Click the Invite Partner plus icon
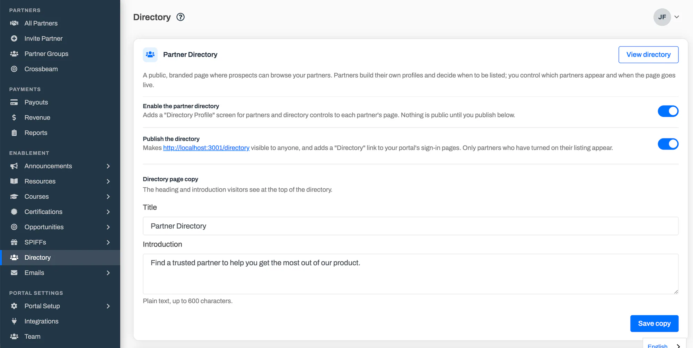693x348 pixels. tap(14, 38)
